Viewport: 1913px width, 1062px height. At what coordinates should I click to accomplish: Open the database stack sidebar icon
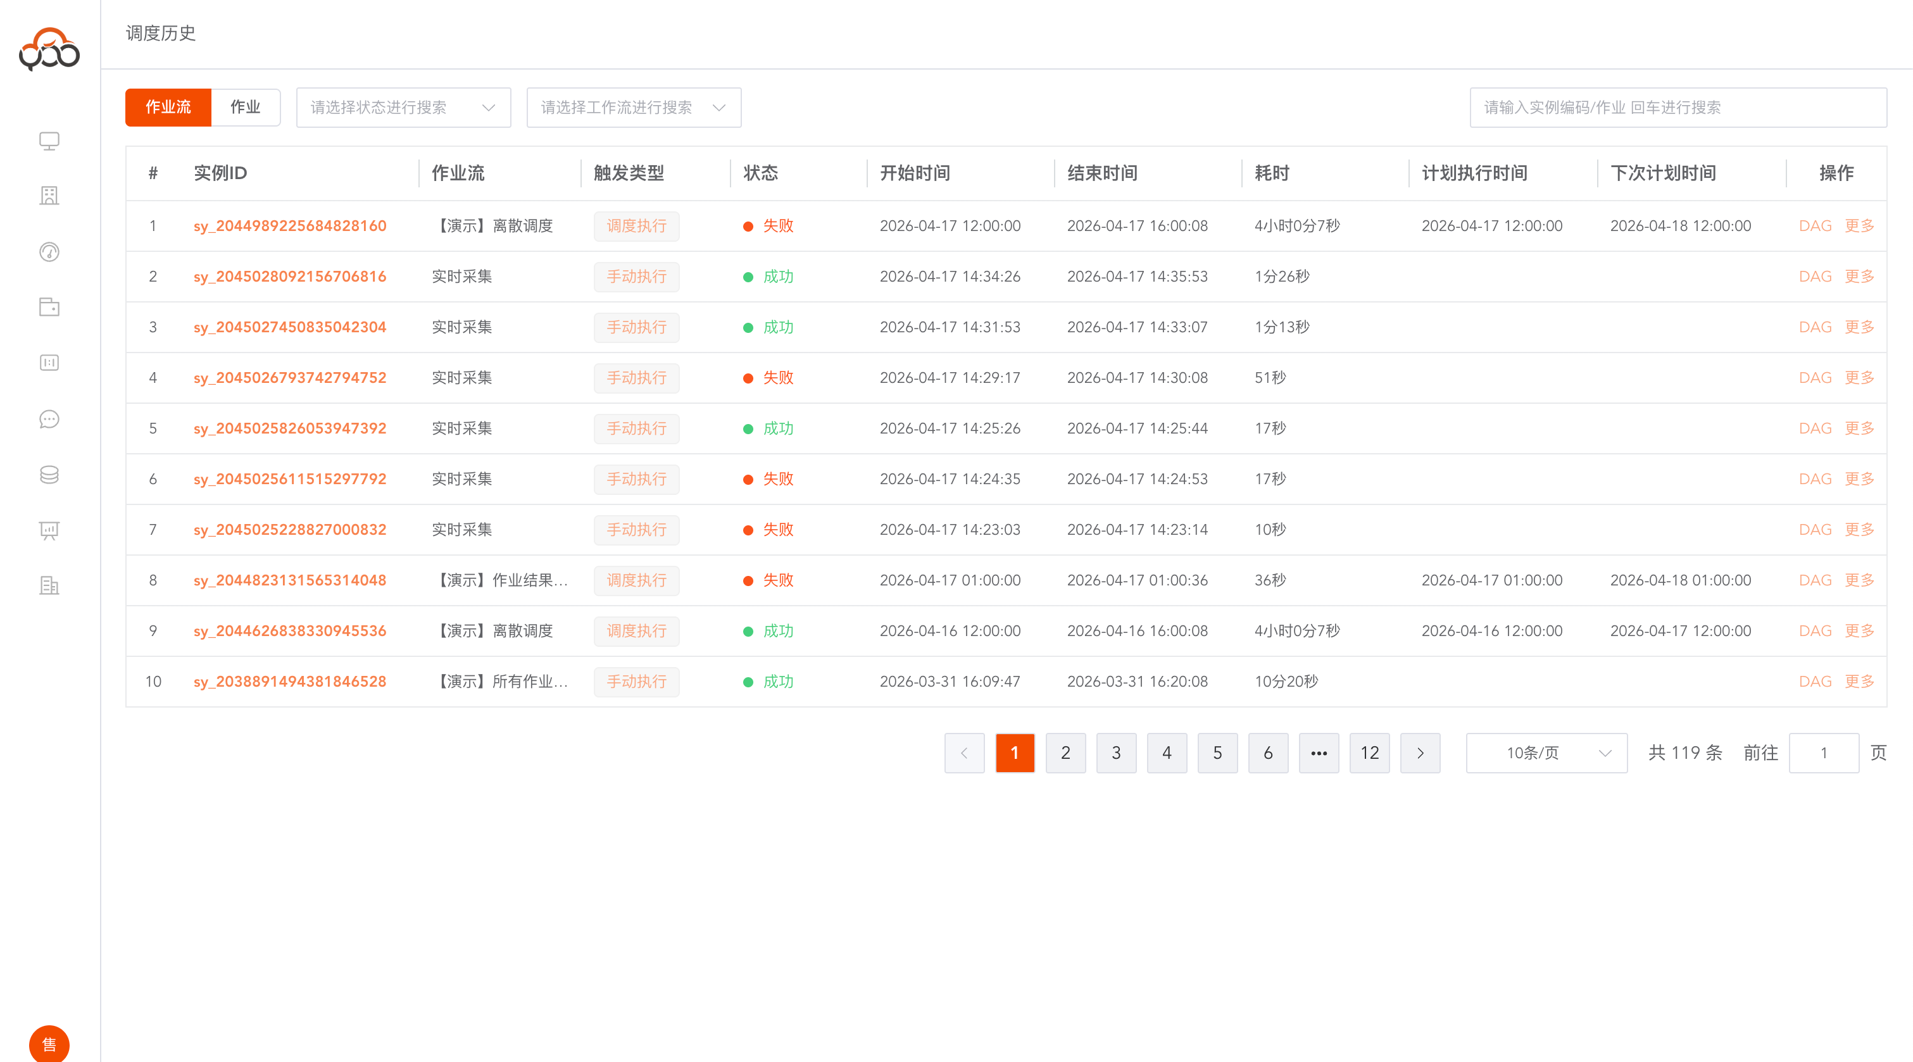click(49, 475)
